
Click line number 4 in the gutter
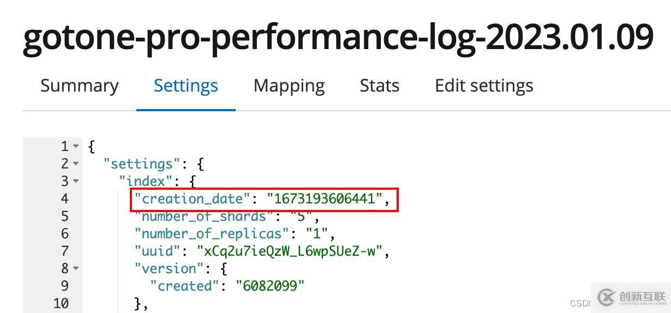tap(64, 198)
